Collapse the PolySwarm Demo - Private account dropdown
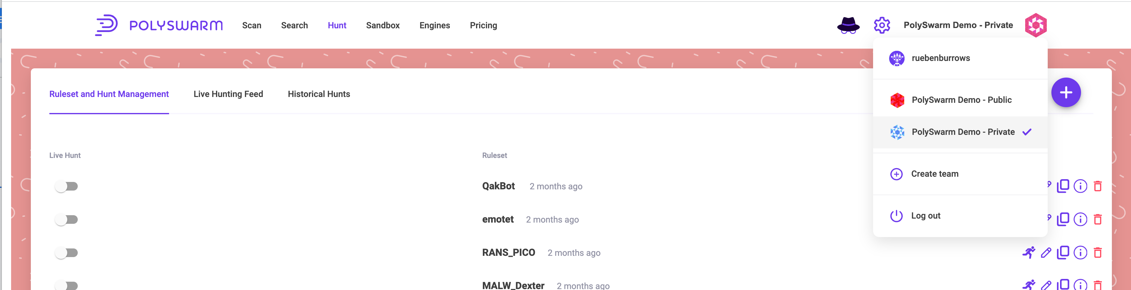Screen dimensions: 1131x290 958,26
